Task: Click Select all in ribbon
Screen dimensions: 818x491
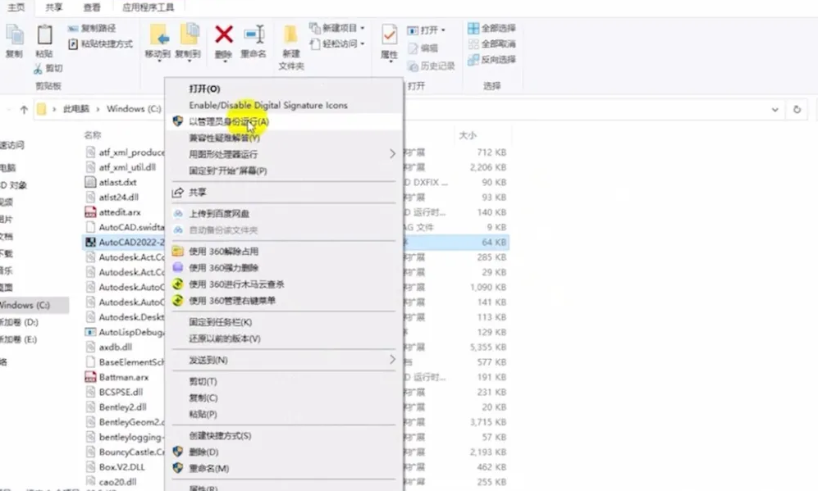Action: (492, 28)
